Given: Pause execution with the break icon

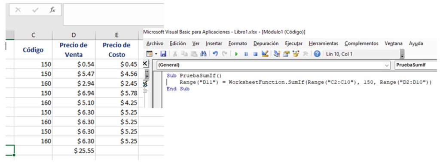Looking at the screenshot, I should [x=246, y=54].
